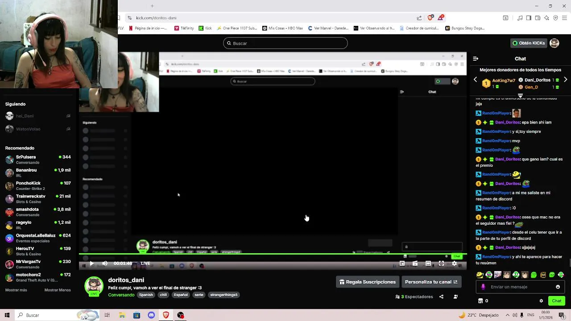The height and width of the screenshot is (321, 571).
Task: Show next top donors with right arrow
Action: tap(565, 80)
